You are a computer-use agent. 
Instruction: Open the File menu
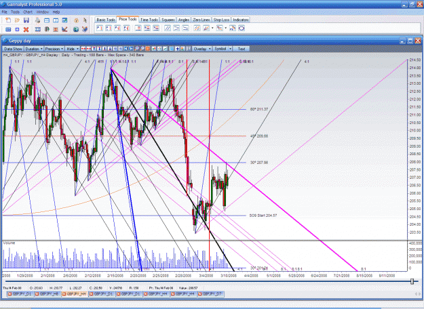point(4,12)
